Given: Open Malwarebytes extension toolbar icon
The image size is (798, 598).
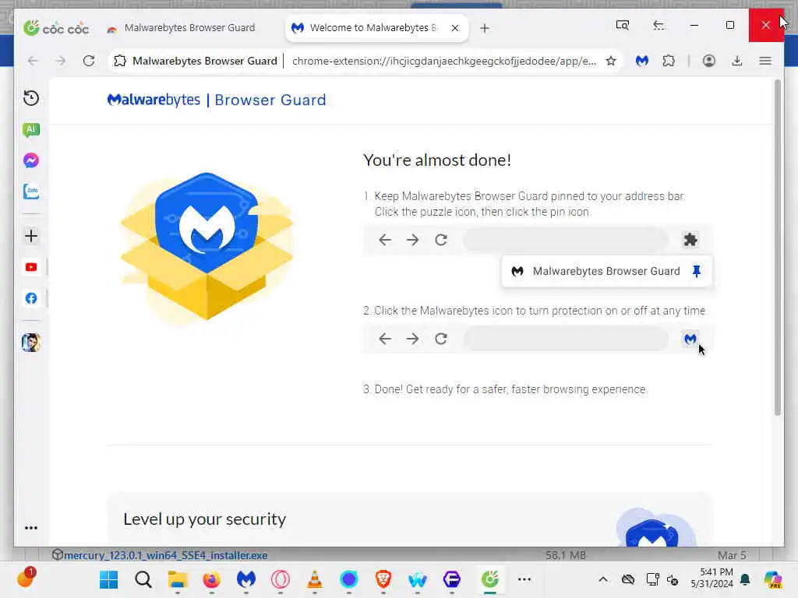Looking at the screenshot, I should tap(642, 61).
